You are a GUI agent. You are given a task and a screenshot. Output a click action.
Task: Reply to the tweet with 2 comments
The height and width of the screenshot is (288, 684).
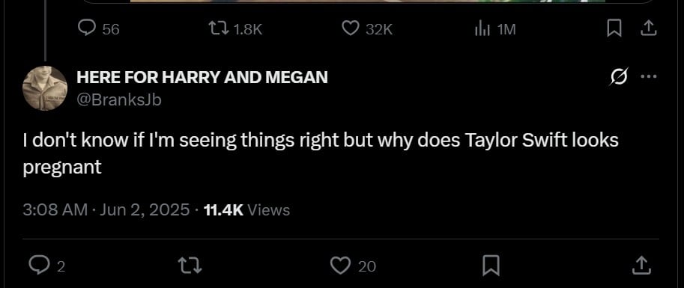click(x=47, y=266)
